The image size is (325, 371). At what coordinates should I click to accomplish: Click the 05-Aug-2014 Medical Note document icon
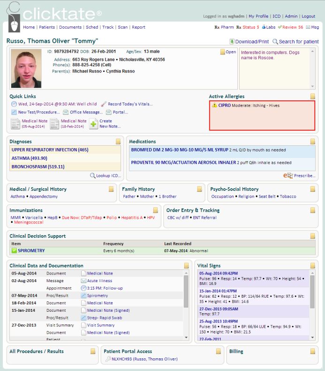tap(15, 124)
